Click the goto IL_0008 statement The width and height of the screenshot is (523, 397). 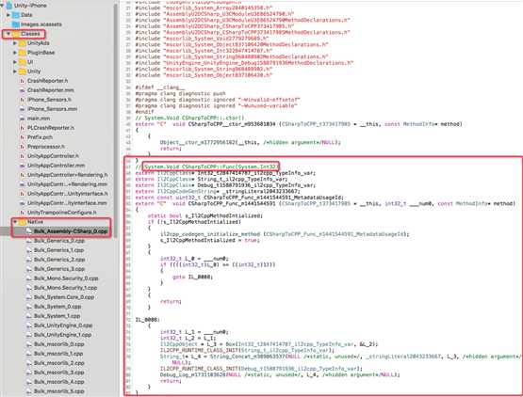[x=192, y=277]
